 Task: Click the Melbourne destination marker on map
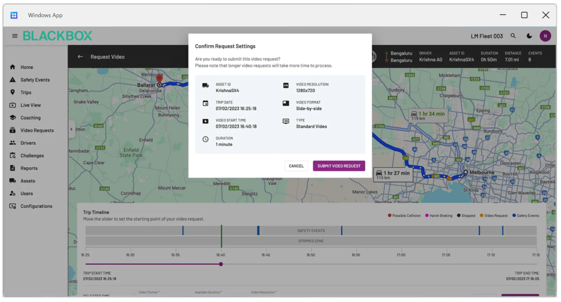[x=466, y=172]
